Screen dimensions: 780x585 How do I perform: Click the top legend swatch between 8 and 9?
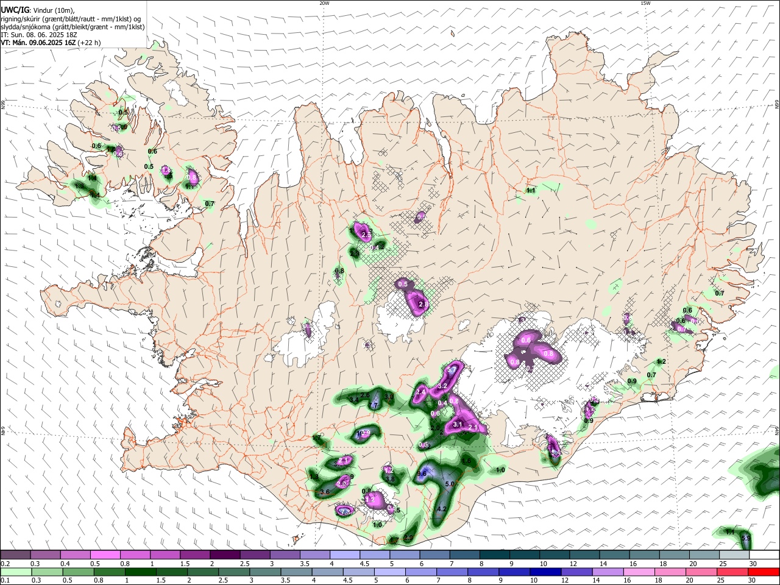point(494,555)
